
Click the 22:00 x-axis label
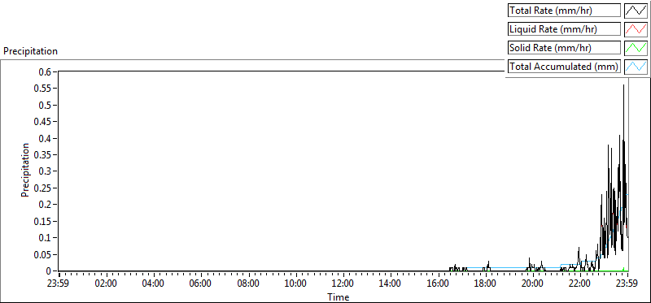click(580, 284)
